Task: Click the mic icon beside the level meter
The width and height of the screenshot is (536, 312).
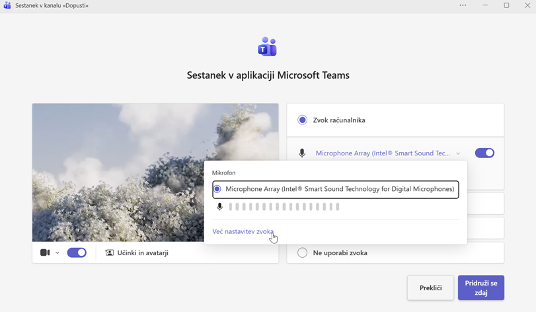Action: (220, 207)
